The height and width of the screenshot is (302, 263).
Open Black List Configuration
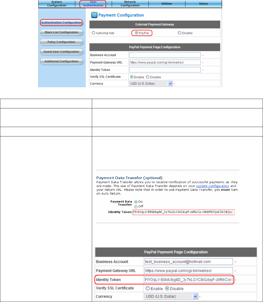(61, 32)
